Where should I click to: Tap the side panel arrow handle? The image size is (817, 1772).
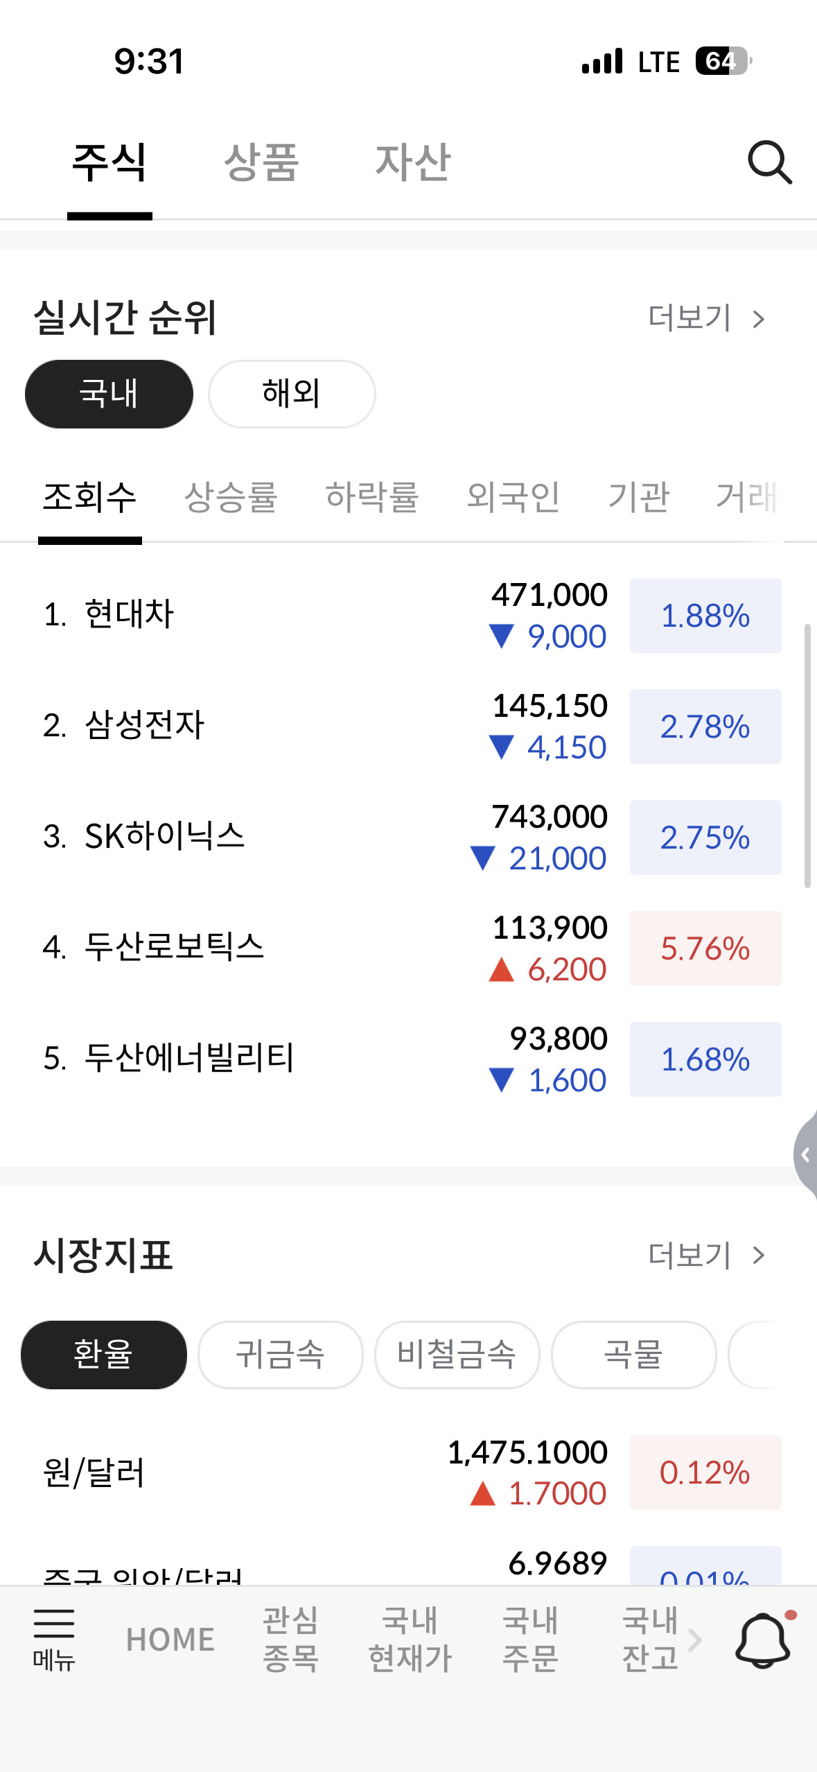click(805, 1154)
